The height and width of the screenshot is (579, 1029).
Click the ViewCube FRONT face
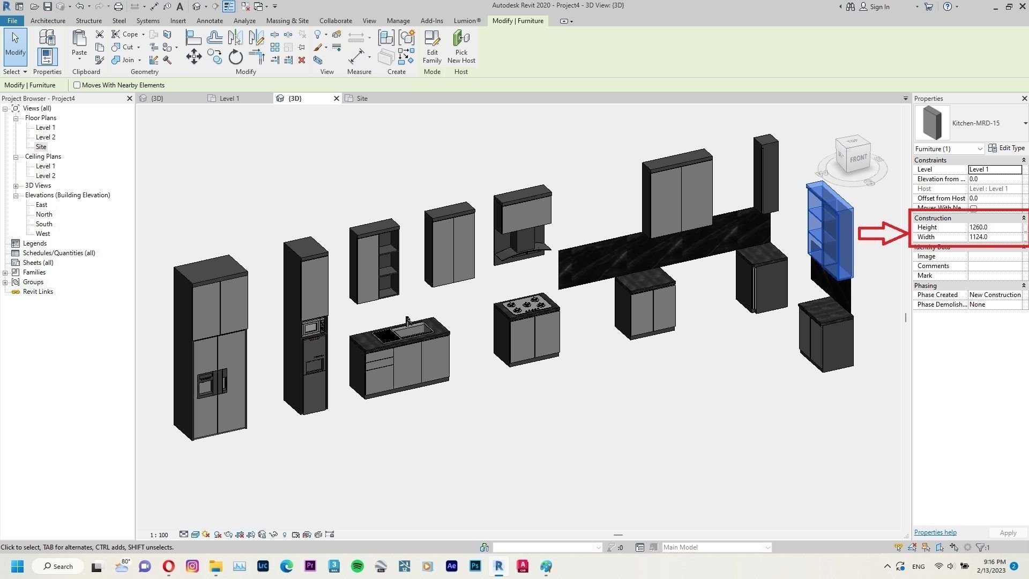point(858,158)
